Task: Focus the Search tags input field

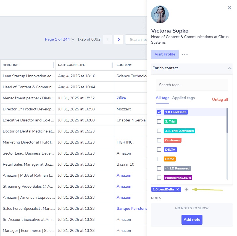Action: (x=192, y=85)
